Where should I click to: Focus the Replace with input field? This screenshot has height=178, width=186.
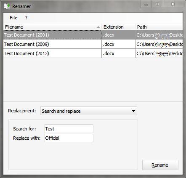point(69,138)
